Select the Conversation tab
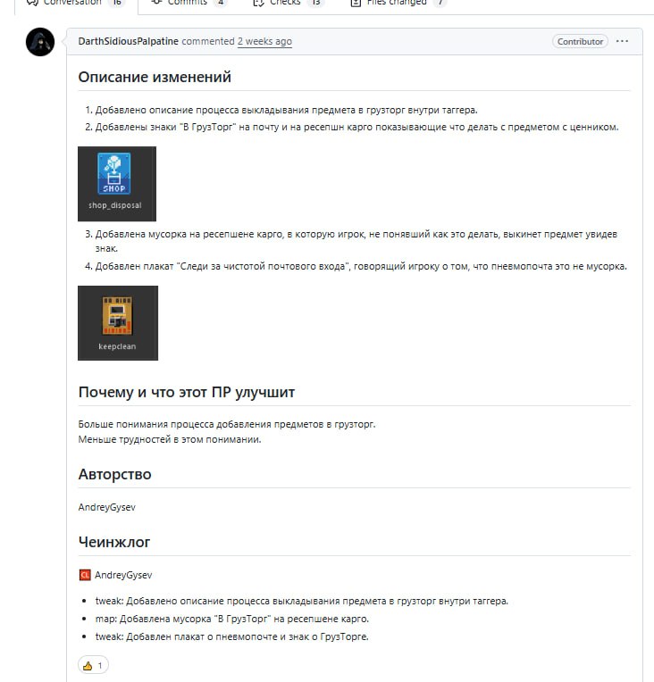The width and height of the screenshot is (654, 682). tap(72, 3)
